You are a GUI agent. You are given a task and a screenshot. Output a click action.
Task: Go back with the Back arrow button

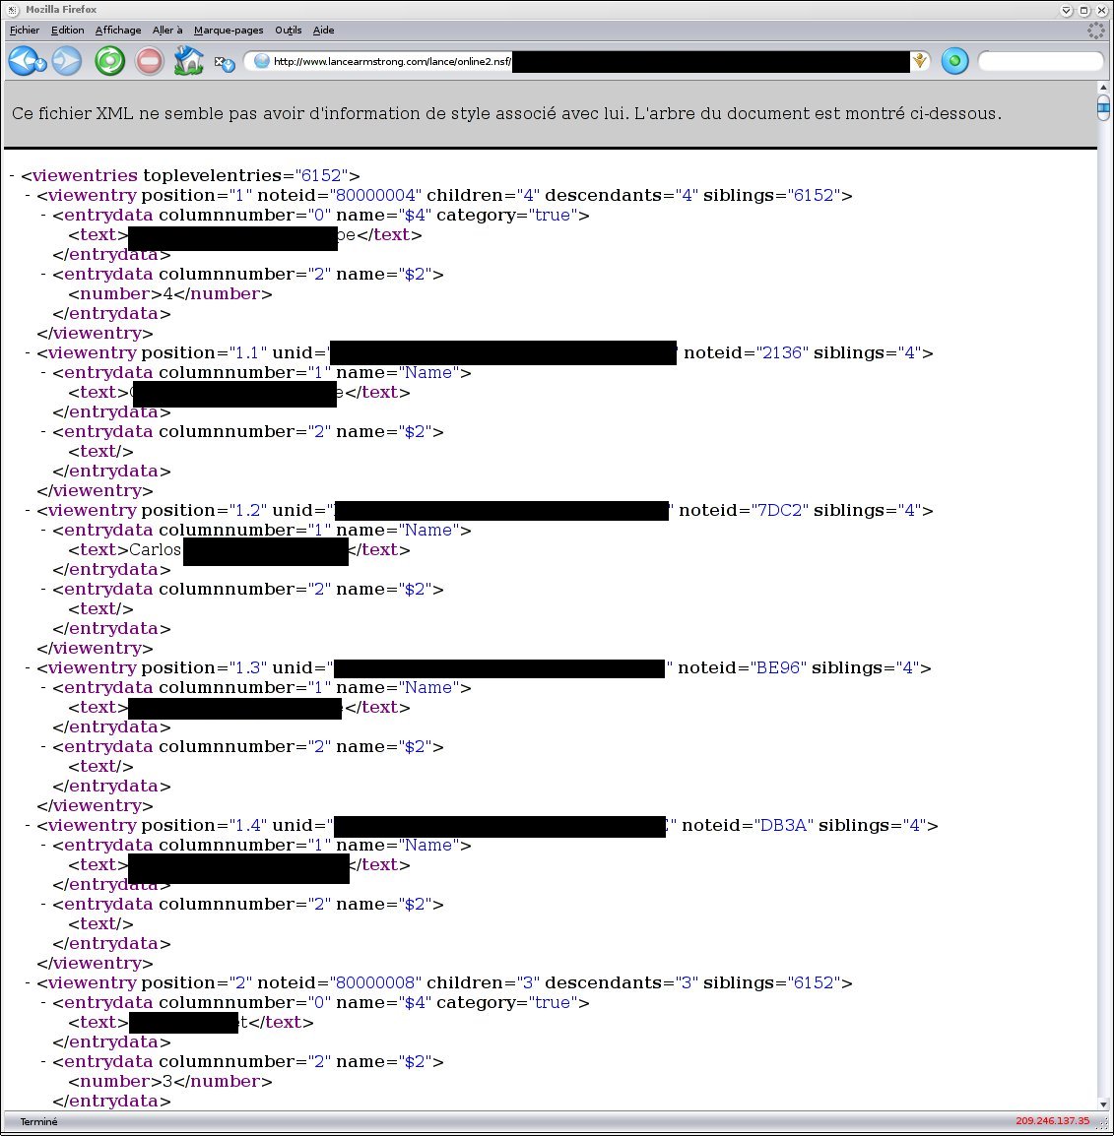pyautogui.click(x=22, y=61)
